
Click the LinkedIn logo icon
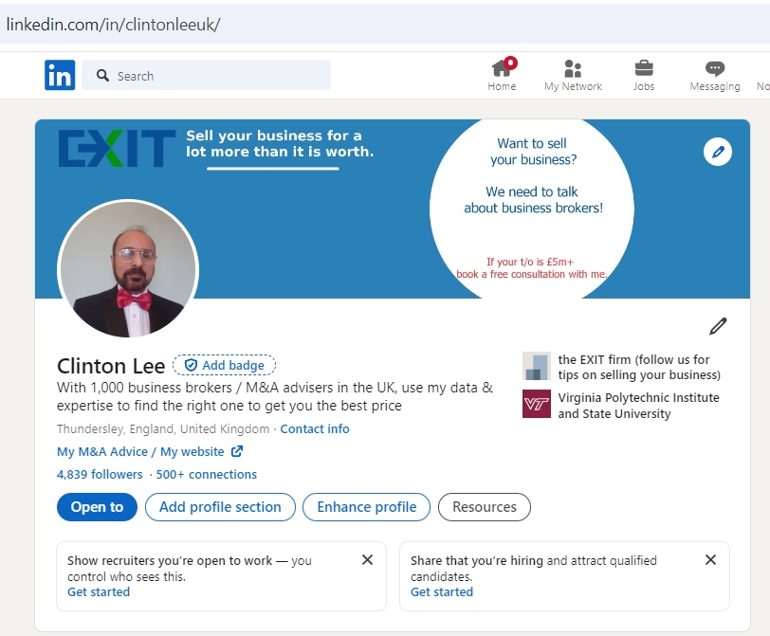pyautogui.click(x=60, y=75)
